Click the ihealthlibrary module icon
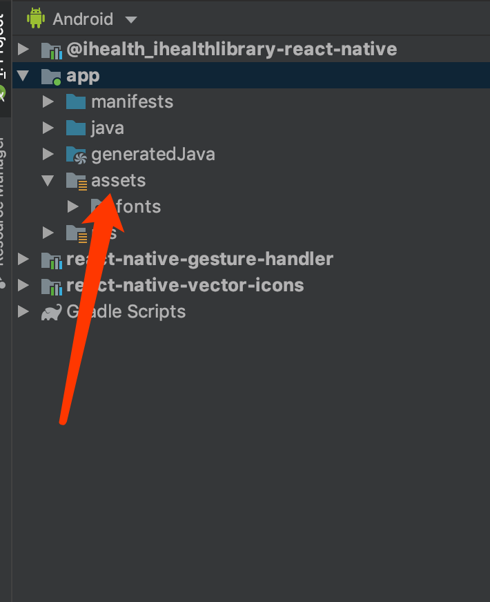The width and height of the screenshot is (490, 602). click(x=51, y=50)
